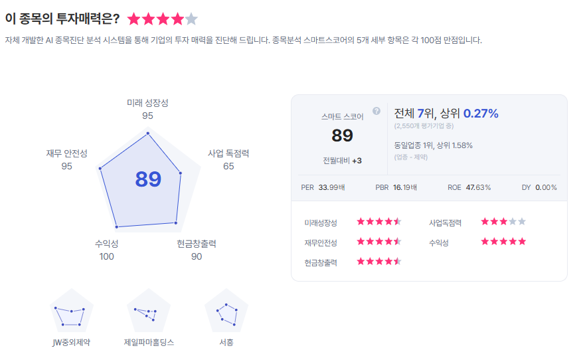
Task: Click the 수익성 100 radar axis label
Action: [x=106, y=250]
